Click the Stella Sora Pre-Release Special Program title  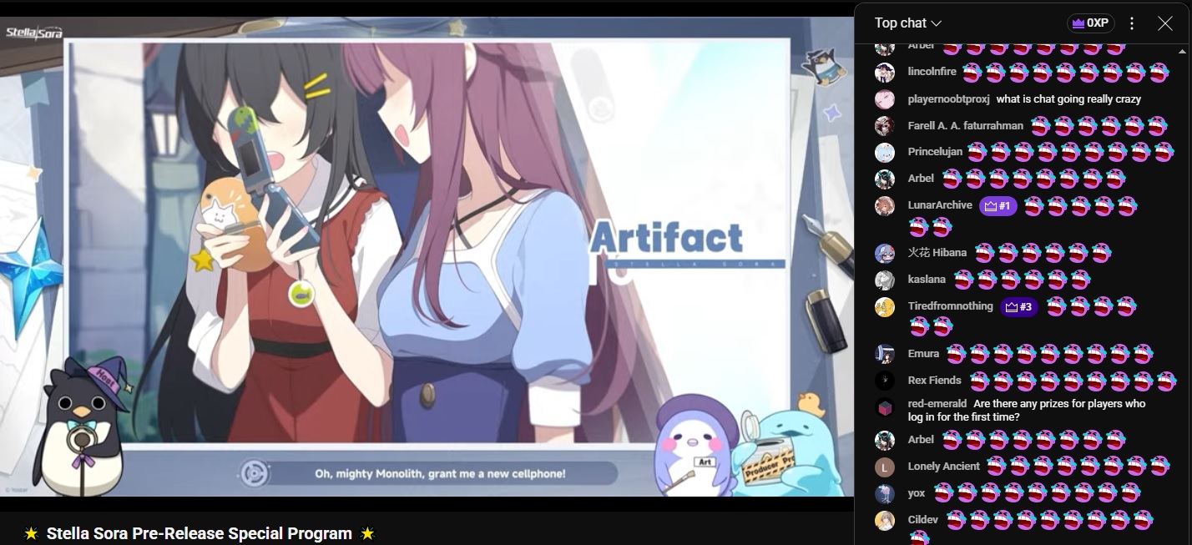pyautogui.click(x=200, y=533)
